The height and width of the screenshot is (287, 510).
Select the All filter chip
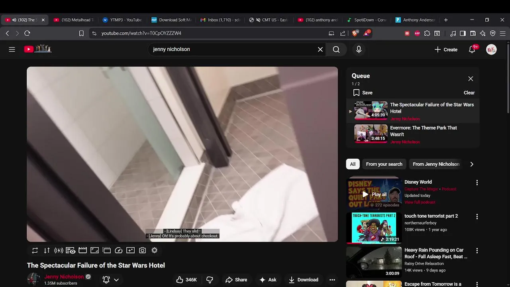[353, 164]
